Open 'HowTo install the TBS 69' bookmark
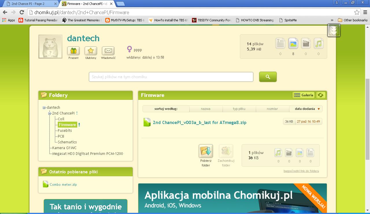Screen dimensions: 370x214 (169, 20)
